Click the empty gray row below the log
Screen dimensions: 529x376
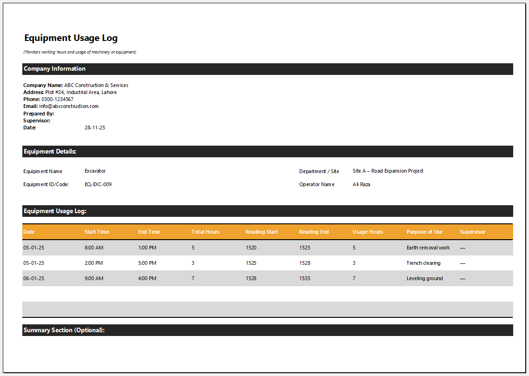pos(268,309)
